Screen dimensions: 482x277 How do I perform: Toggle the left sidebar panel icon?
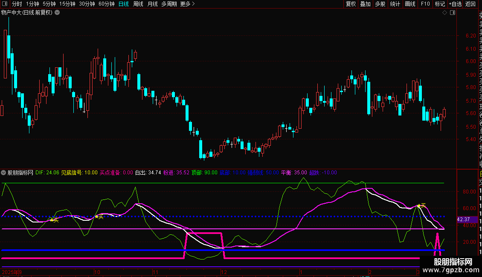[x=4, y=4]
